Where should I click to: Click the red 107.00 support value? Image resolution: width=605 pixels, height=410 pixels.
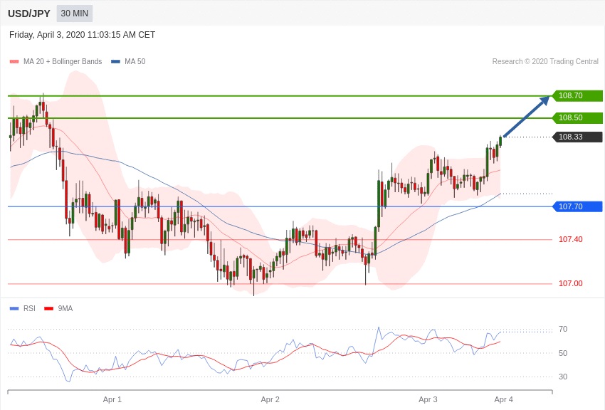[571, 283]
